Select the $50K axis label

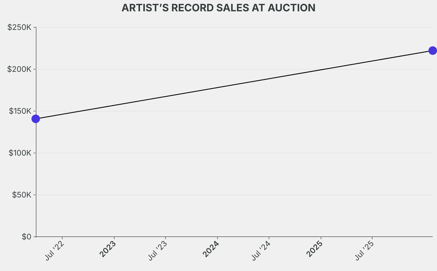[x=22, y=195]
